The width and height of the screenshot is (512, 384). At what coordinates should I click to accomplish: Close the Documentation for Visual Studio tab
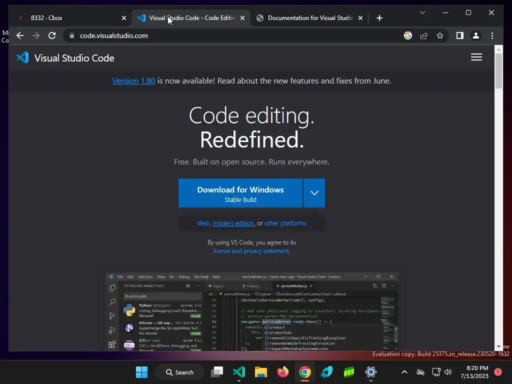tap(360, 18)
